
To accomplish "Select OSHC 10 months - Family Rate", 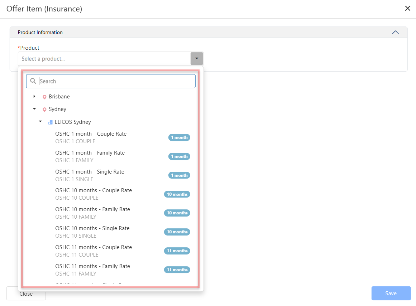I will (x=92, y=209).
